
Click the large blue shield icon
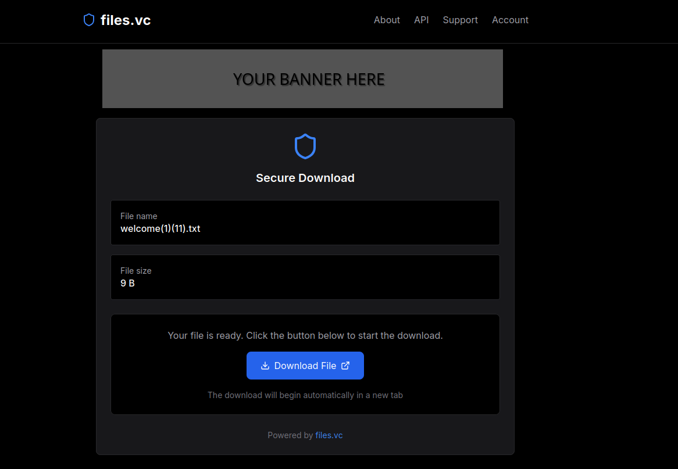click(x=305, y=146)
